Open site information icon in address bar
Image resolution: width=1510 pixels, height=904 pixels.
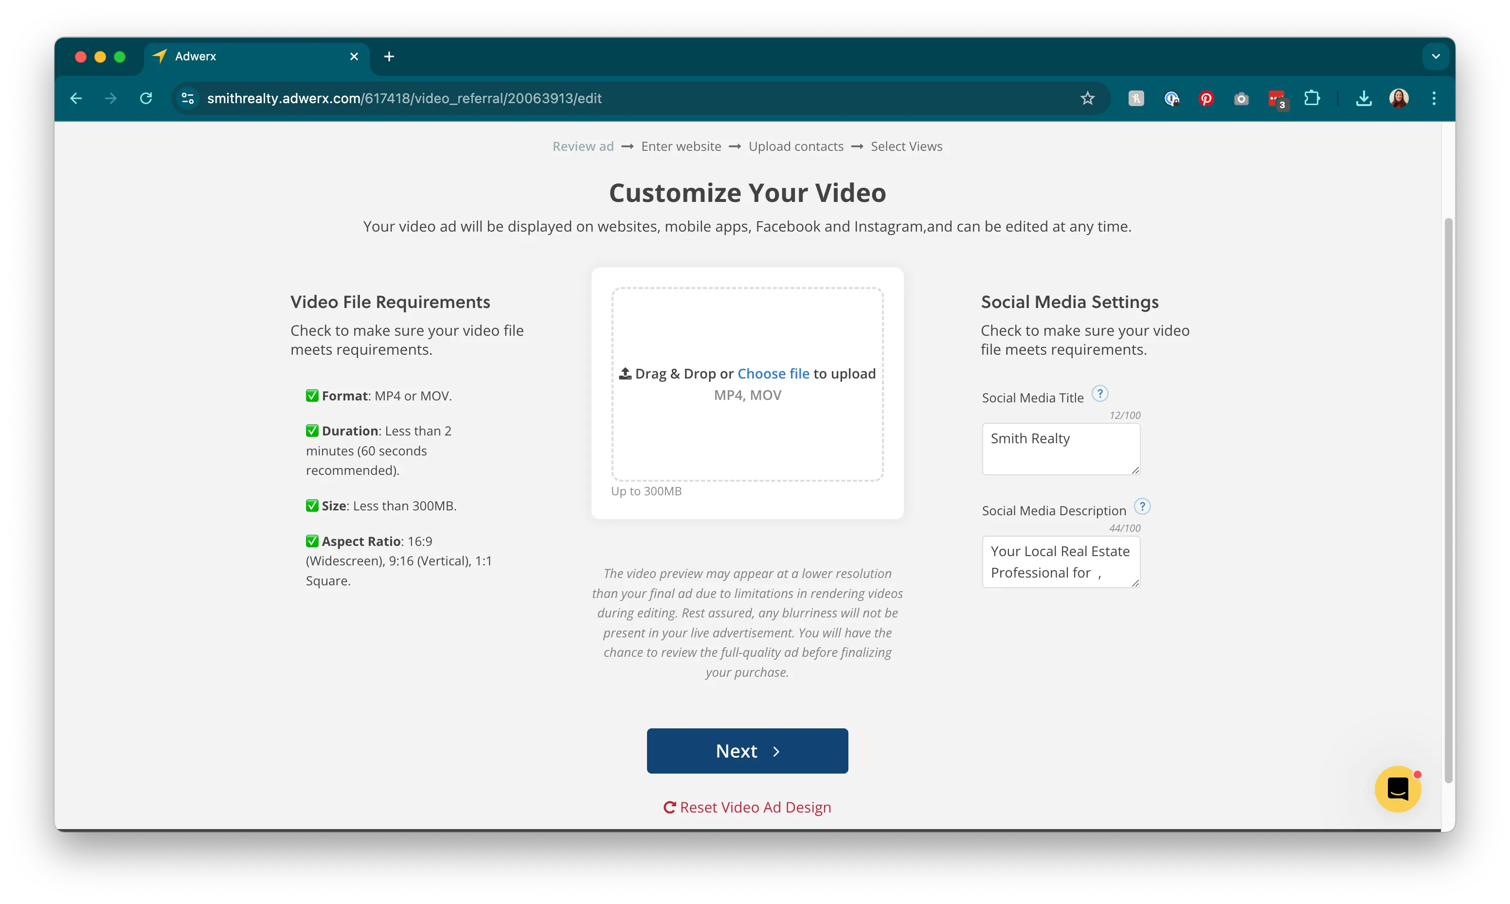click(188, 98)
